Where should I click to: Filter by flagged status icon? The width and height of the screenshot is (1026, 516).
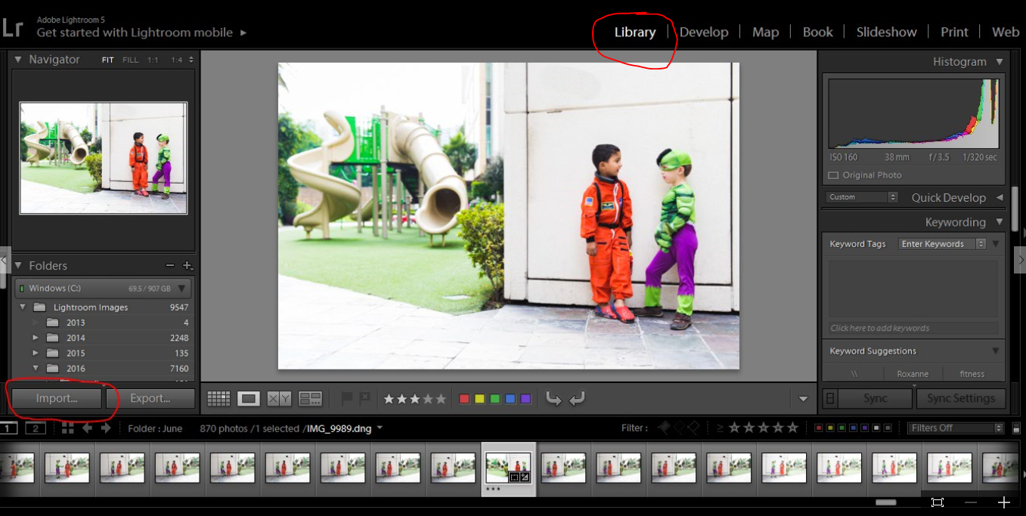pyautogui.click(x=663, y=428)
